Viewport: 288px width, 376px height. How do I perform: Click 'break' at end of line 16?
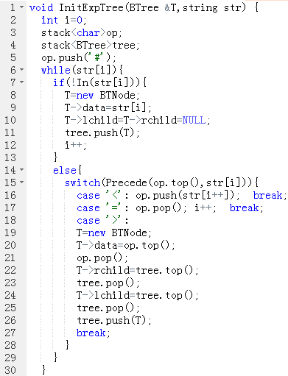(268, 195)
